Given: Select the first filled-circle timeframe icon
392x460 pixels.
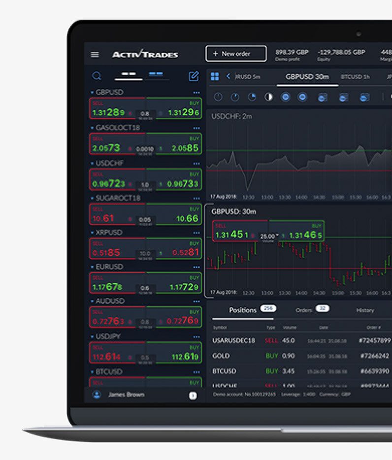Looking at the screenshot, I should coord(286,97).
